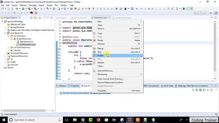
Task: Switch to the Properties bottom tab
Action: point(74,86)
